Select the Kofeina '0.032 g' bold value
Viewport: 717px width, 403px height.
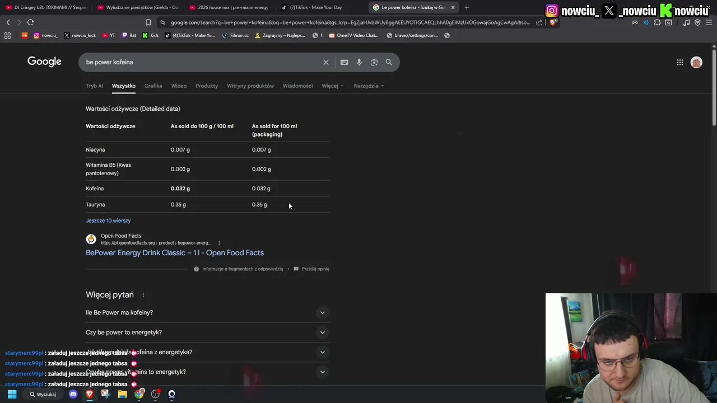pos(180,189)
